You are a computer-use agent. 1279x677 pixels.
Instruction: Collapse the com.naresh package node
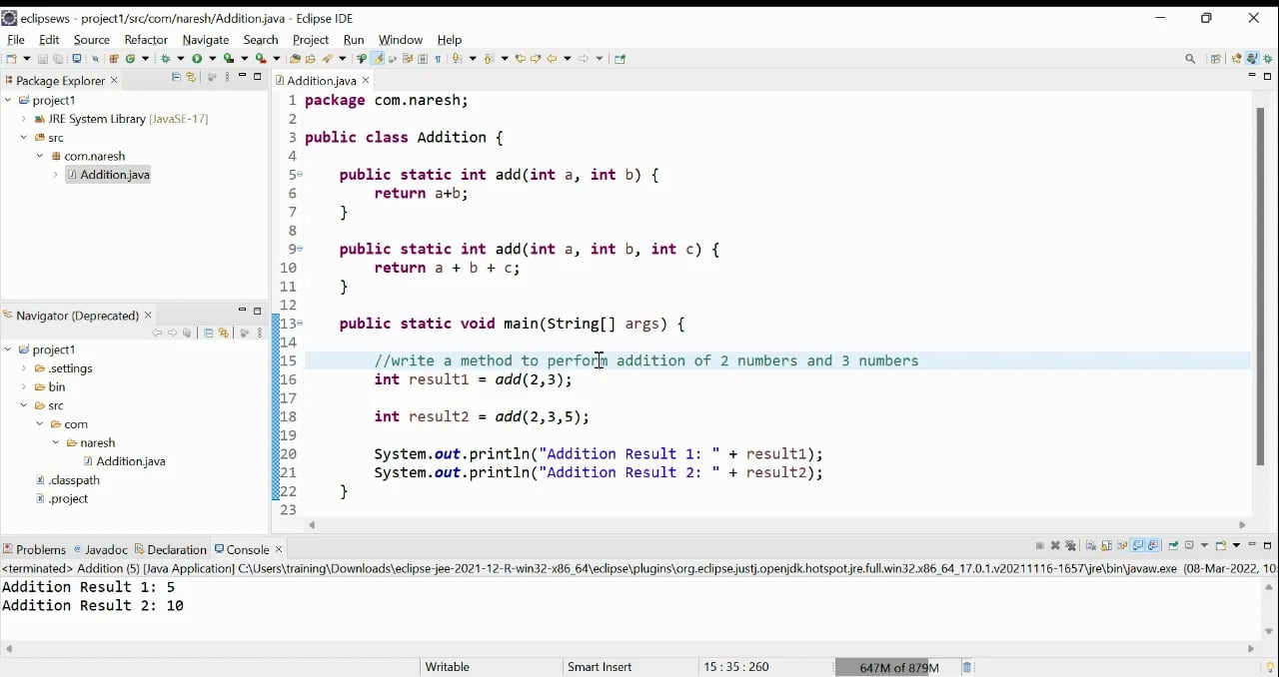point(40,156)
